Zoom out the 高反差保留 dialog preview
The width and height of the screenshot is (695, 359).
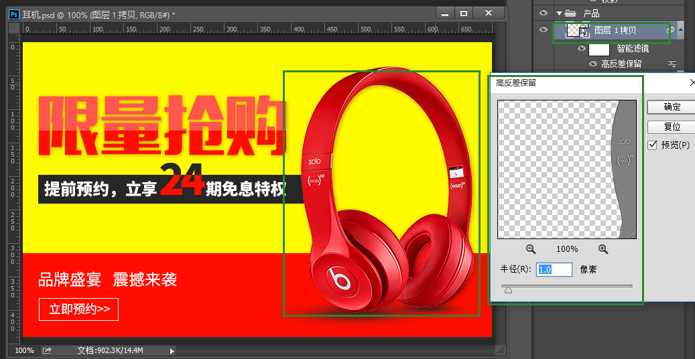pos(531,249)
